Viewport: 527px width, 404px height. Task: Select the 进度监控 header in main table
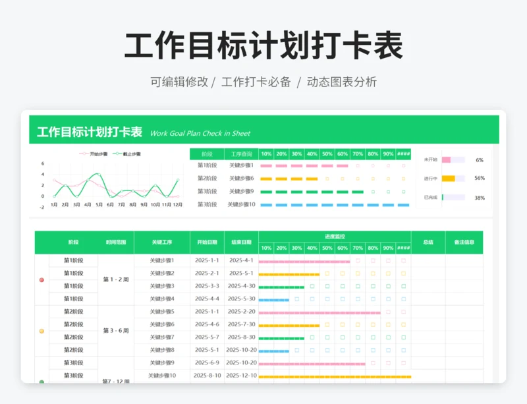click(335, 236)
